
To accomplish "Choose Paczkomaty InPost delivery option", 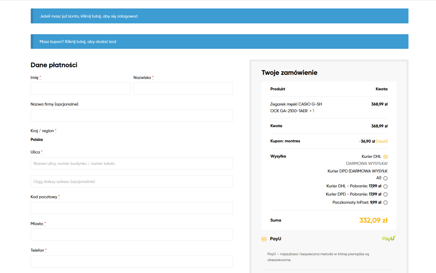I will (x=385, y=203).
